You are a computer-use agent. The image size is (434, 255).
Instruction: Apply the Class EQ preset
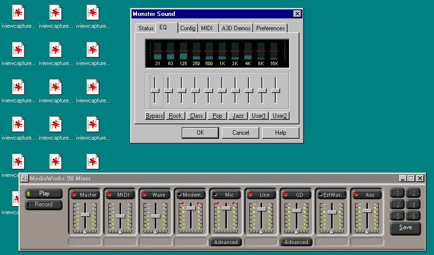(x=196, y=116)
